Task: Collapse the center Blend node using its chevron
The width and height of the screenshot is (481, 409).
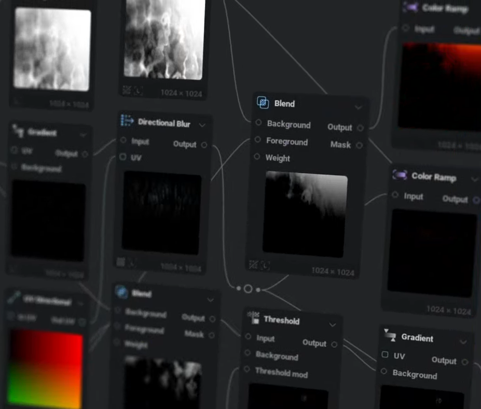Action: click(358, 108)
